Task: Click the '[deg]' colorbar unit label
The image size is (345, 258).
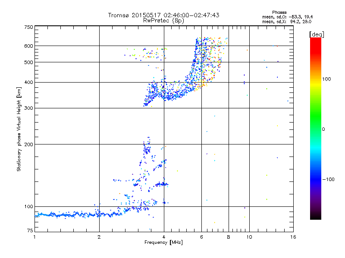Action: pyautogui.click(x=317, y=34)
